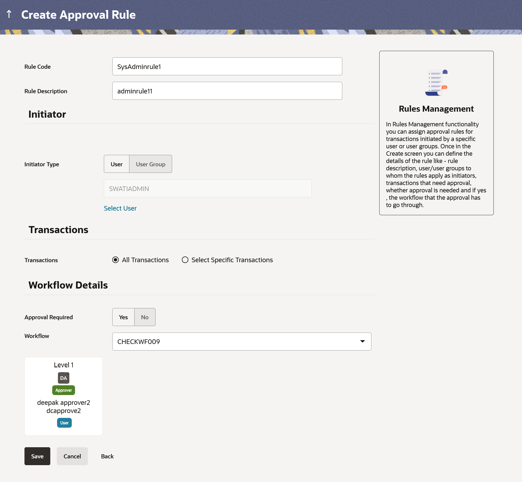Screen dimensions: 522x482
Task: Set Initiator Type to User
Action: click(x=117, y=164)
